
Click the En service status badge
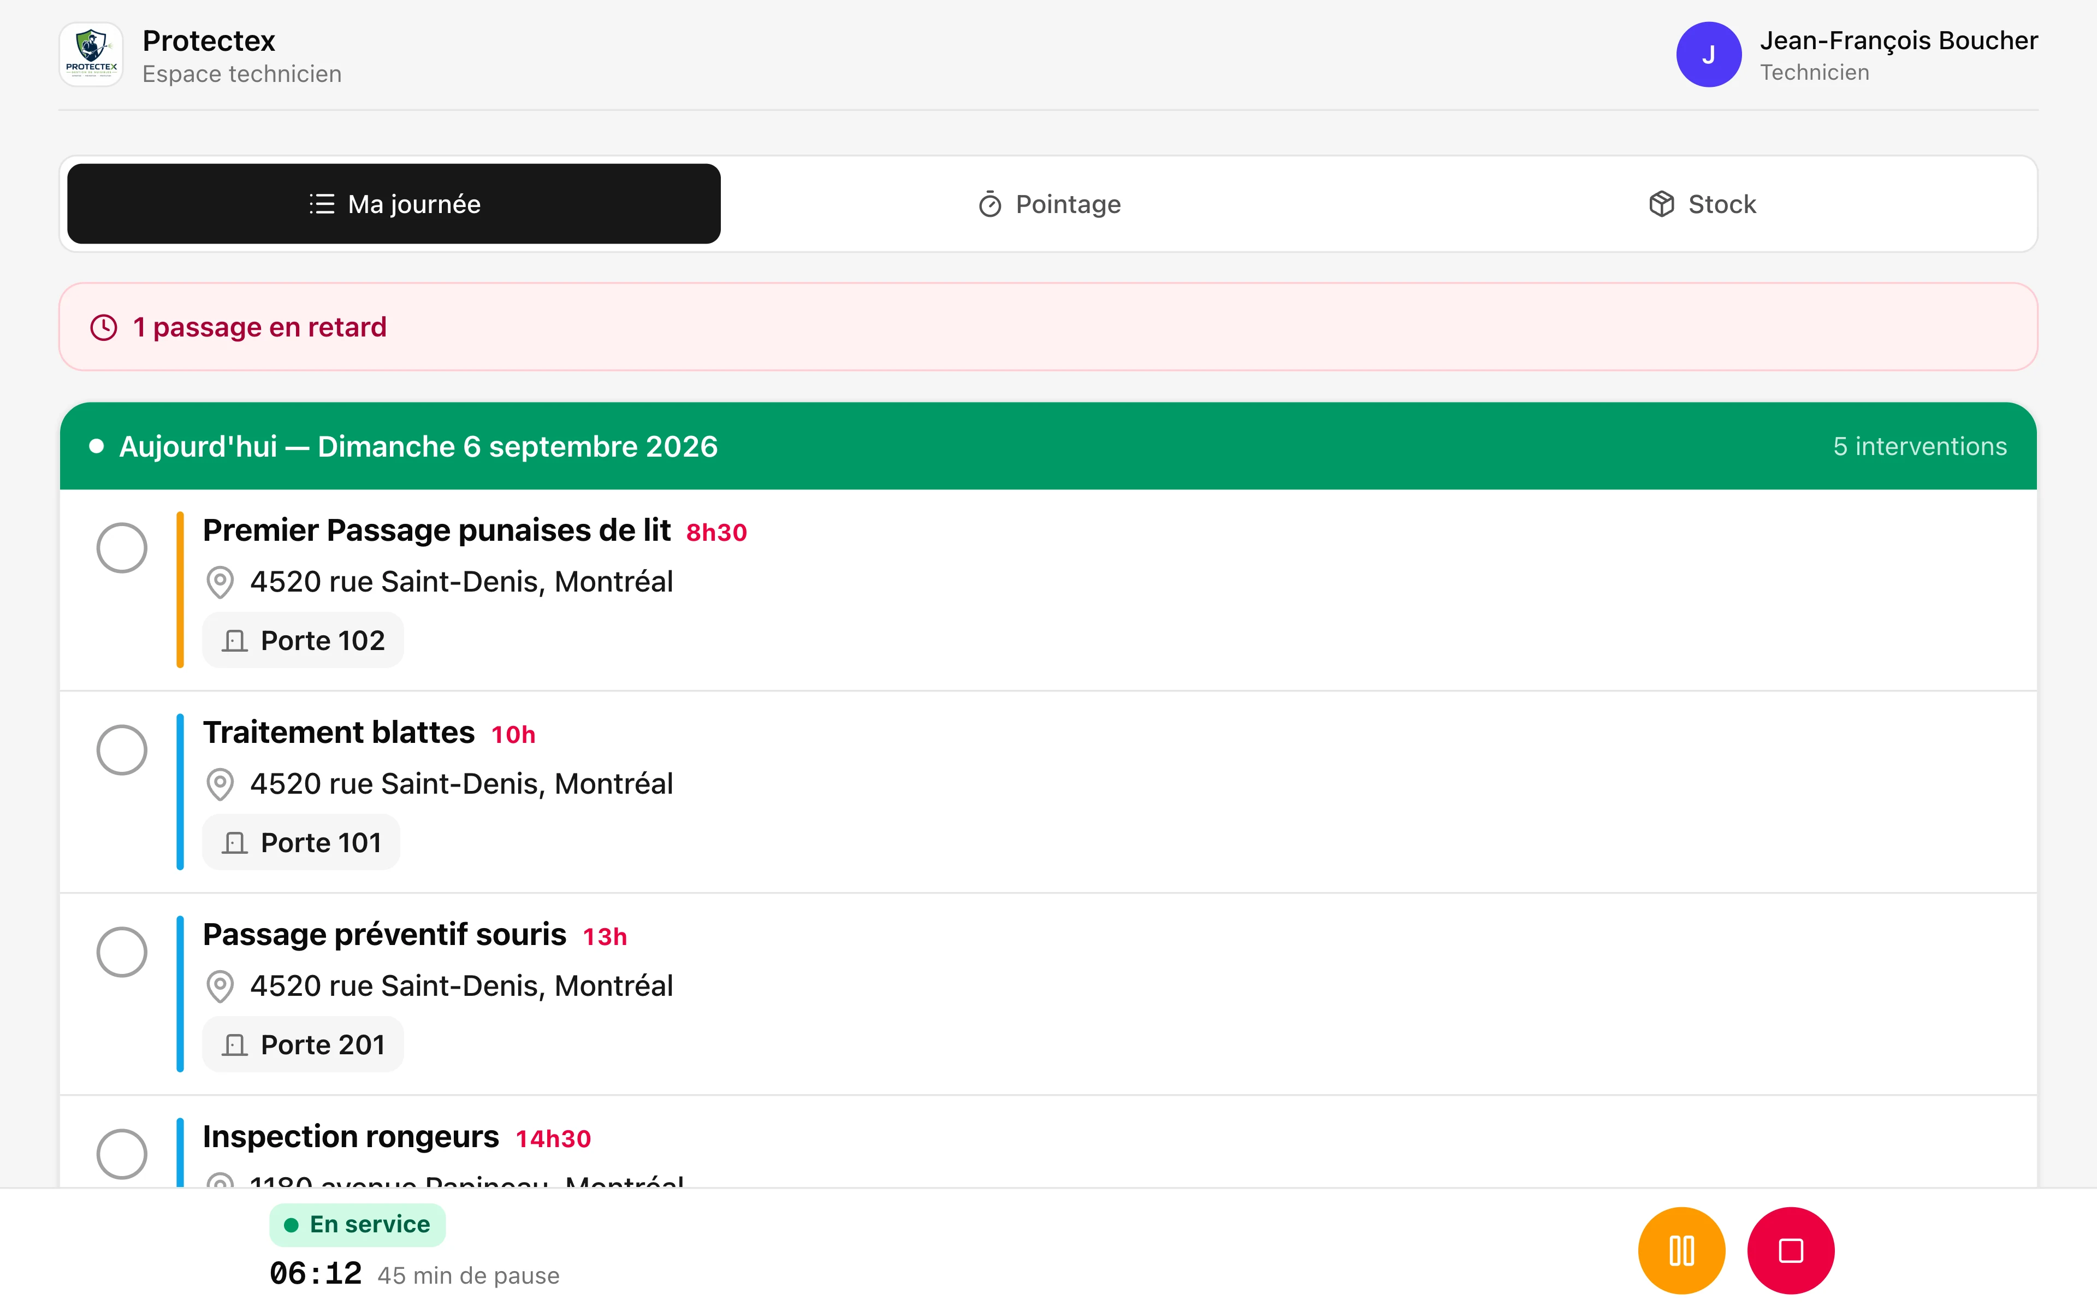(x=357, y=1224)
